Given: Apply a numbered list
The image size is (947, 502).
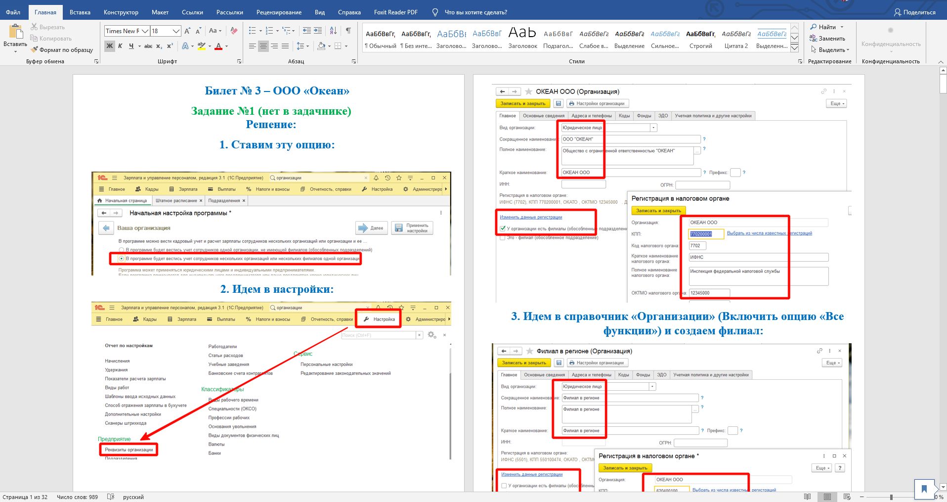Looking at the screenshot, I should (269, 31).
